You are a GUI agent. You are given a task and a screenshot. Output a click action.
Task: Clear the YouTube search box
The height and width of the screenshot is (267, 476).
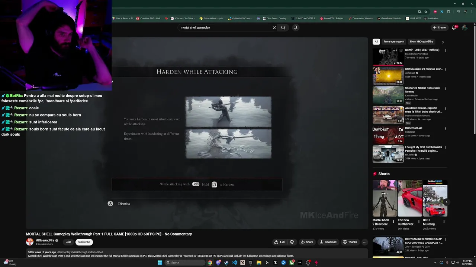coord(274,27)
